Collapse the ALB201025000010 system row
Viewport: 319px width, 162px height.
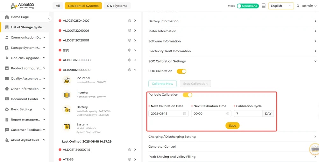[x=135, y=70]
